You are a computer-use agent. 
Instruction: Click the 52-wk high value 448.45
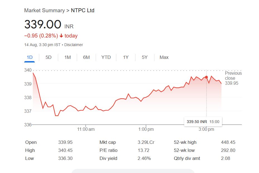pyautogui.click(x=228, y=142)
